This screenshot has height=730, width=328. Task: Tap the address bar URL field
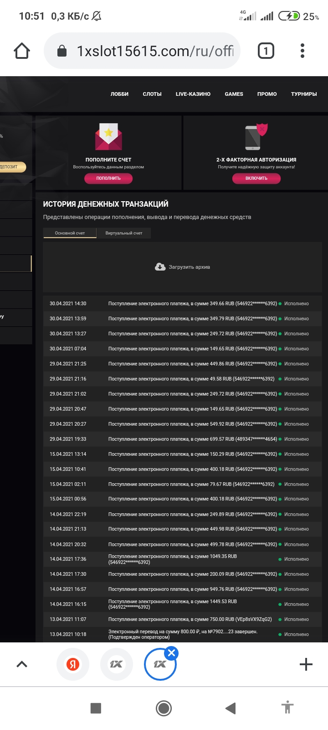[155, 51]
